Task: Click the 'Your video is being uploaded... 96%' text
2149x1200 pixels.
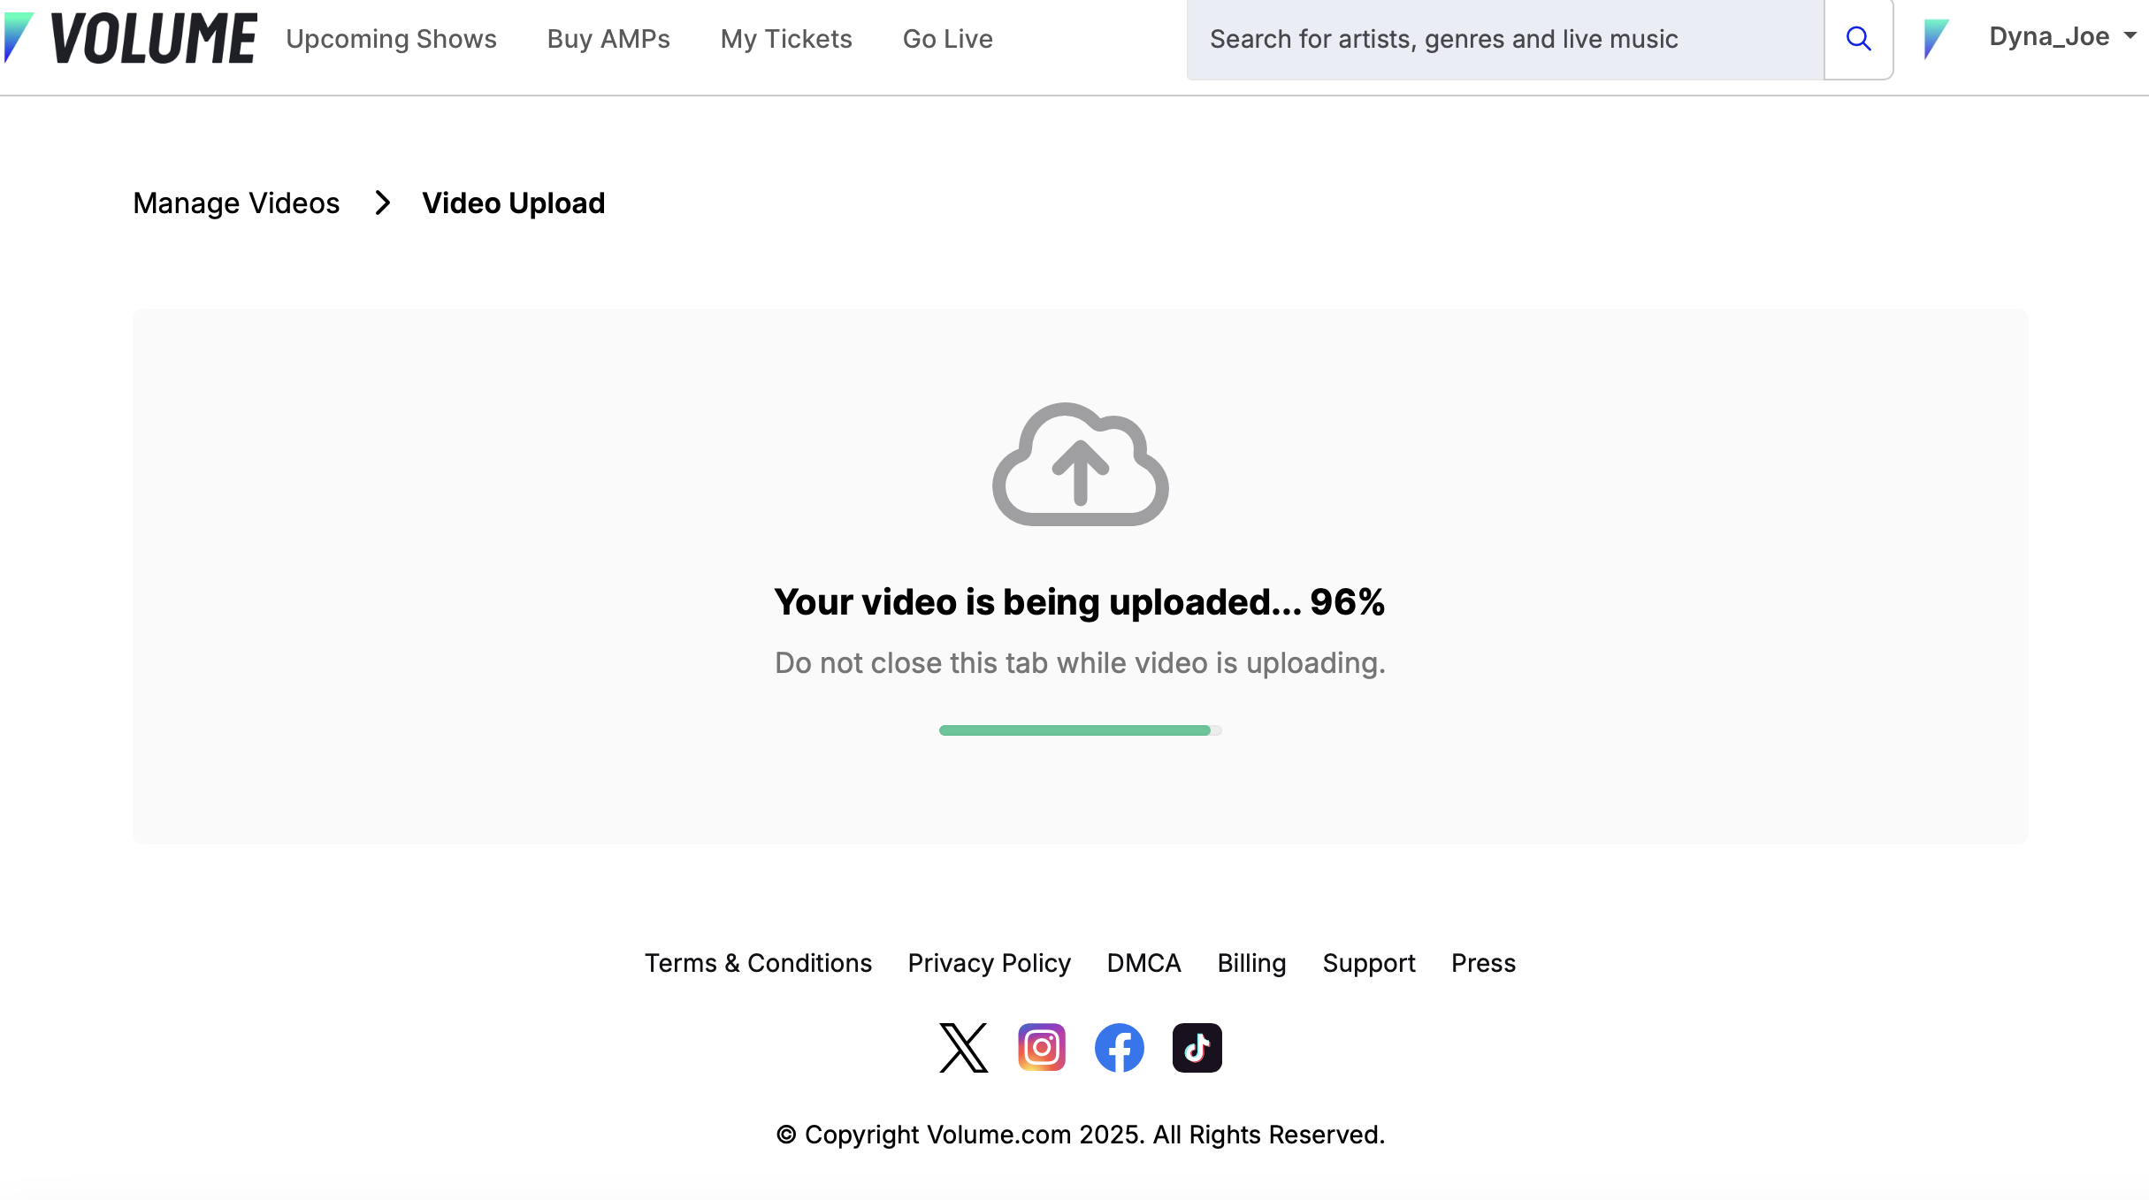Action: coord(1080,602)
